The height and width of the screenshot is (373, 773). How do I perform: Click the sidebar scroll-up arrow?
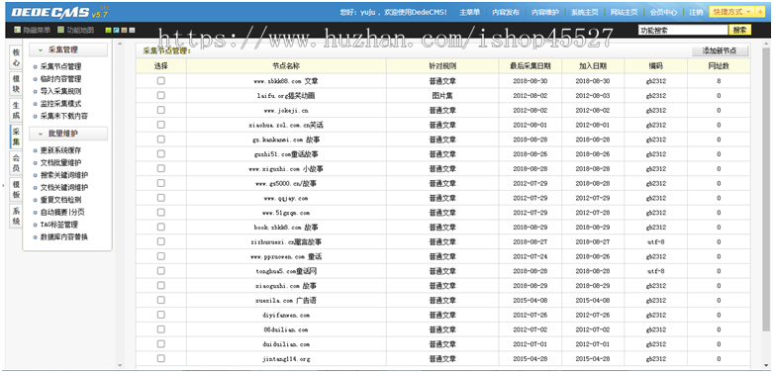120,44
